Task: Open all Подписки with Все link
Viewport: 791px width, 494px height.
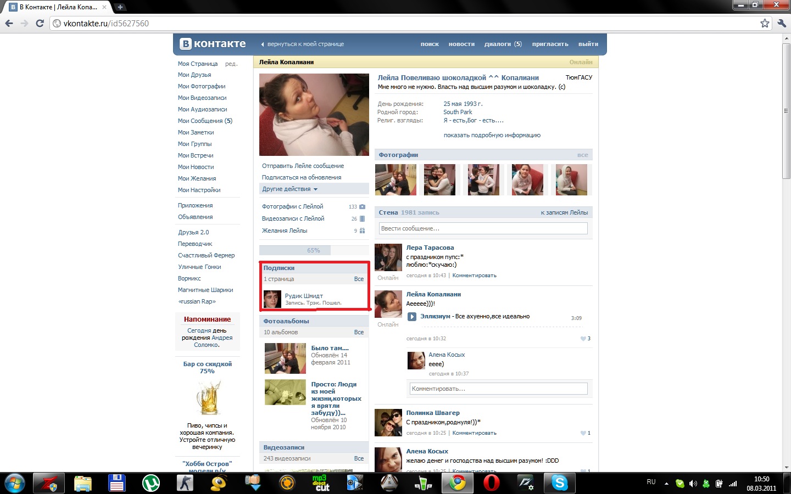Action: click(359, 279)
